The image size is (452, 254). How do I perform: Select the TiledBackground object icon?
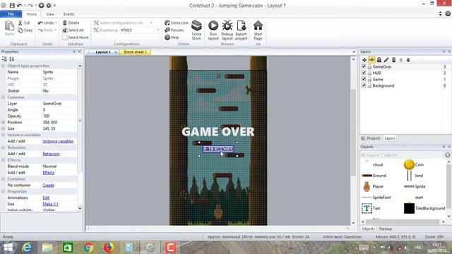[x=409, y=208]
